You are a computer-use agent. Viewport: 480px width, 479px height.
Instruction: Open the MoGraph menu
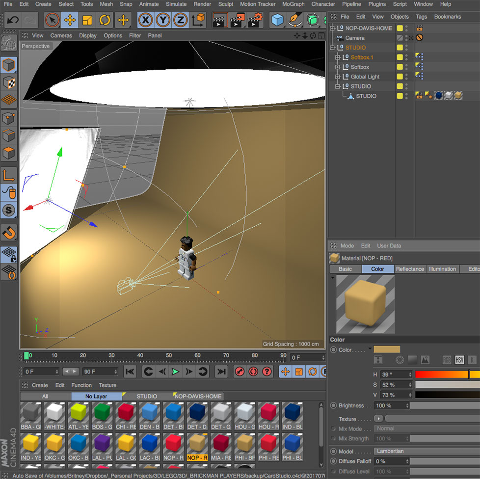(293, 4)
